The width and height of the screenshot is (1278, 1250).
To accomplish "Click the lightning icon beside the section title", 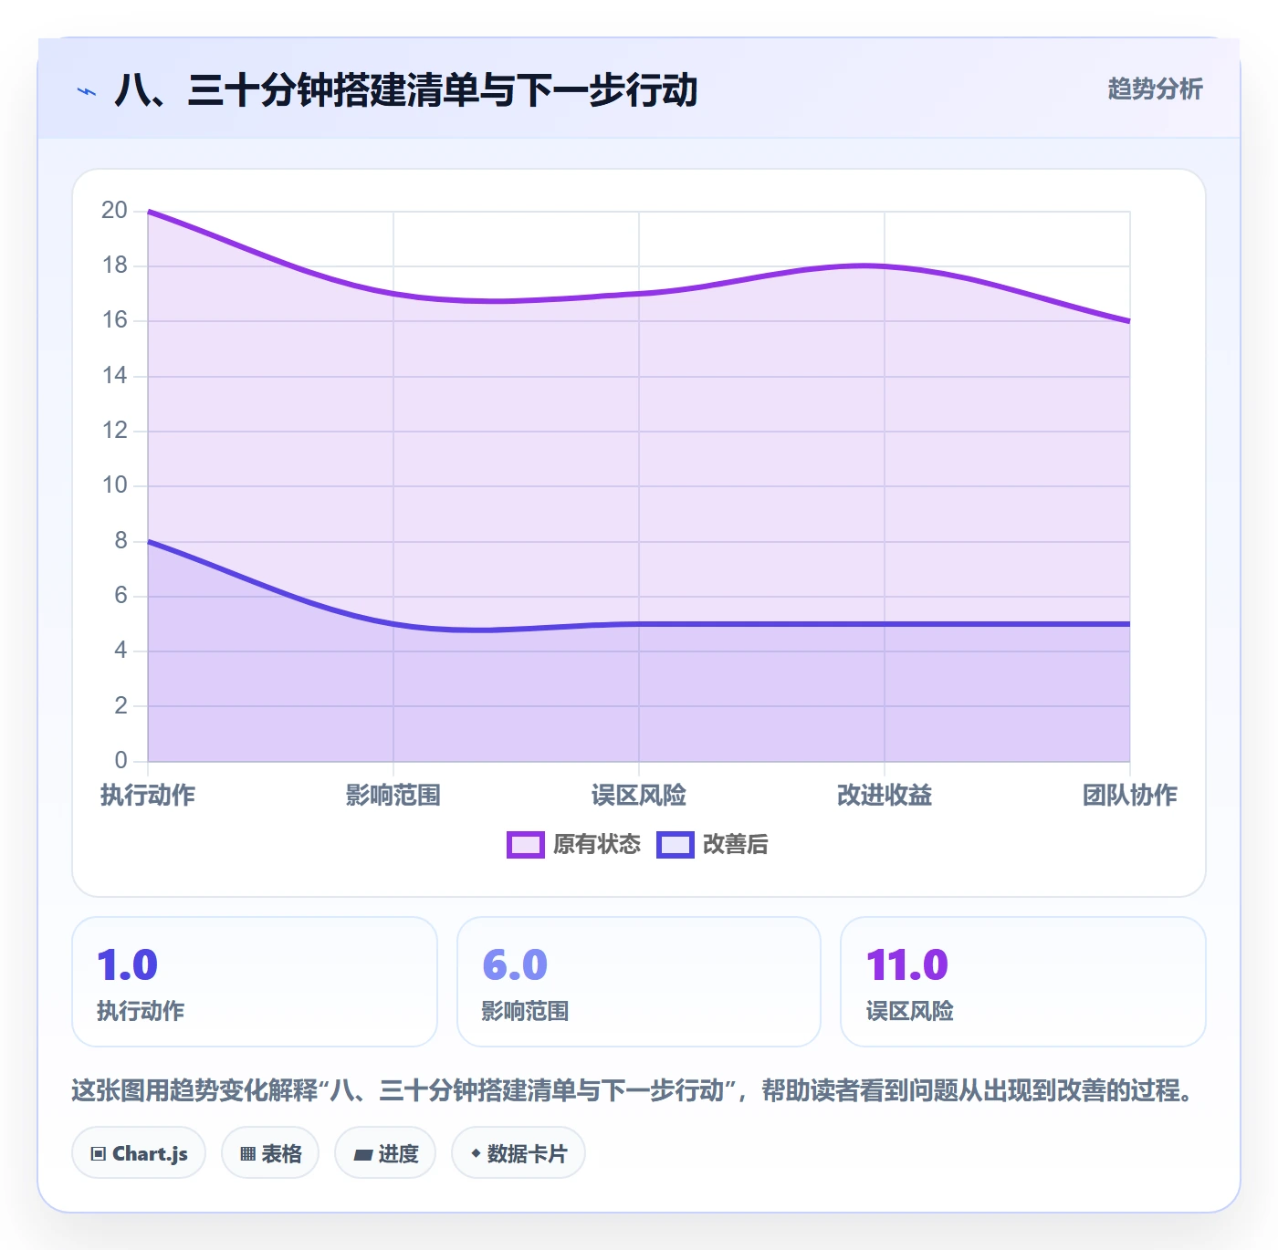I will click(x=87, y=91).
